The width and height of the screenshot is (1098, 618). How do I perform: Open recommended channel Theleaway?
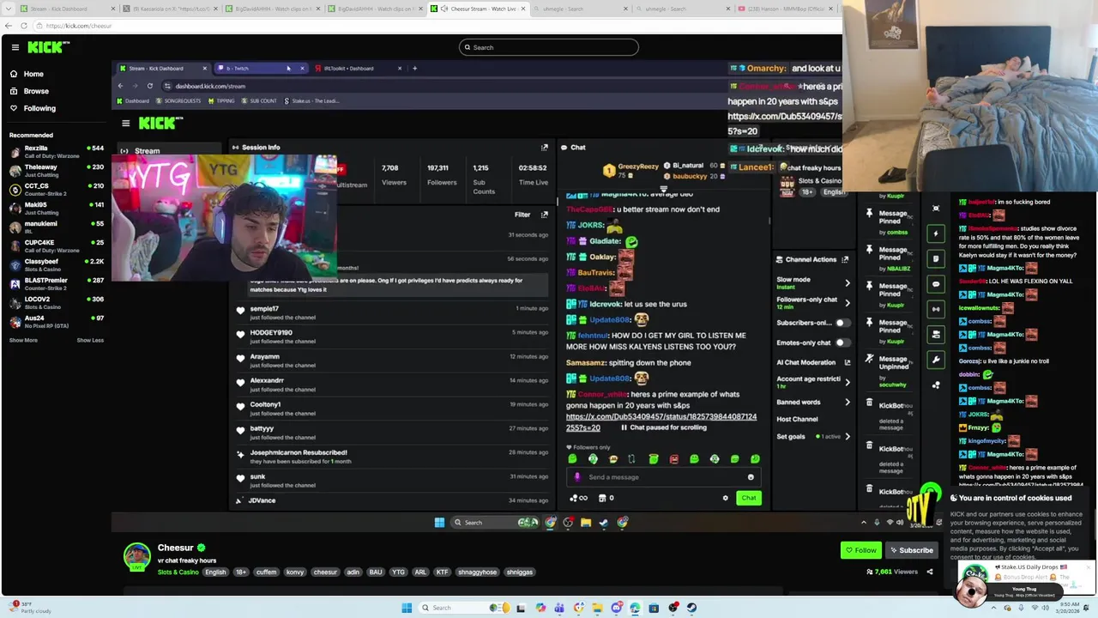(x=56, y=171)
